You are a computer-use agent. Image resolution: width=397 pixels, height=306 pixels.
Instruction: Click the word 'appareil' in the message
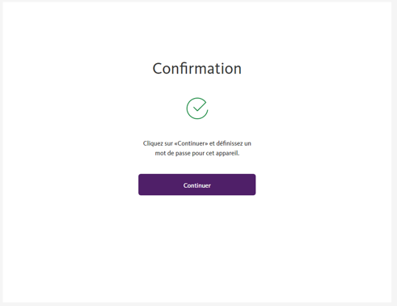tap(227, 154)
